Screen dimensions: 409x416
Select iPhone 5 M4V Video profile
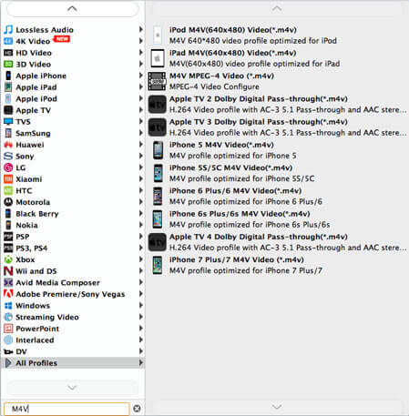[278, 150]
